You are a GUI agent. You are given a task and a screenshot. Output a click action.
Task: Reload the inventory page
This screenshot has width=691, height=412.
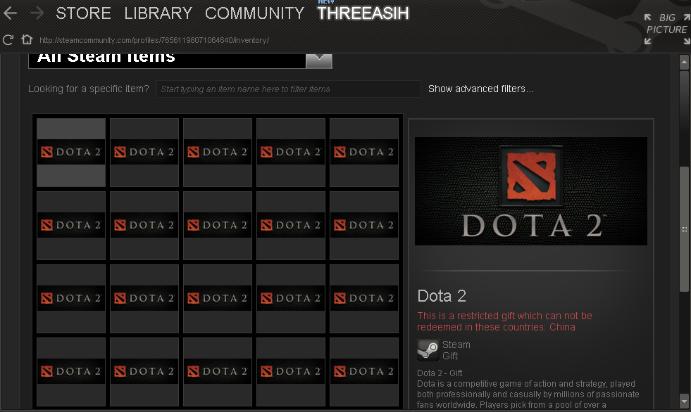pyautogui.click(x=8, y=40)
